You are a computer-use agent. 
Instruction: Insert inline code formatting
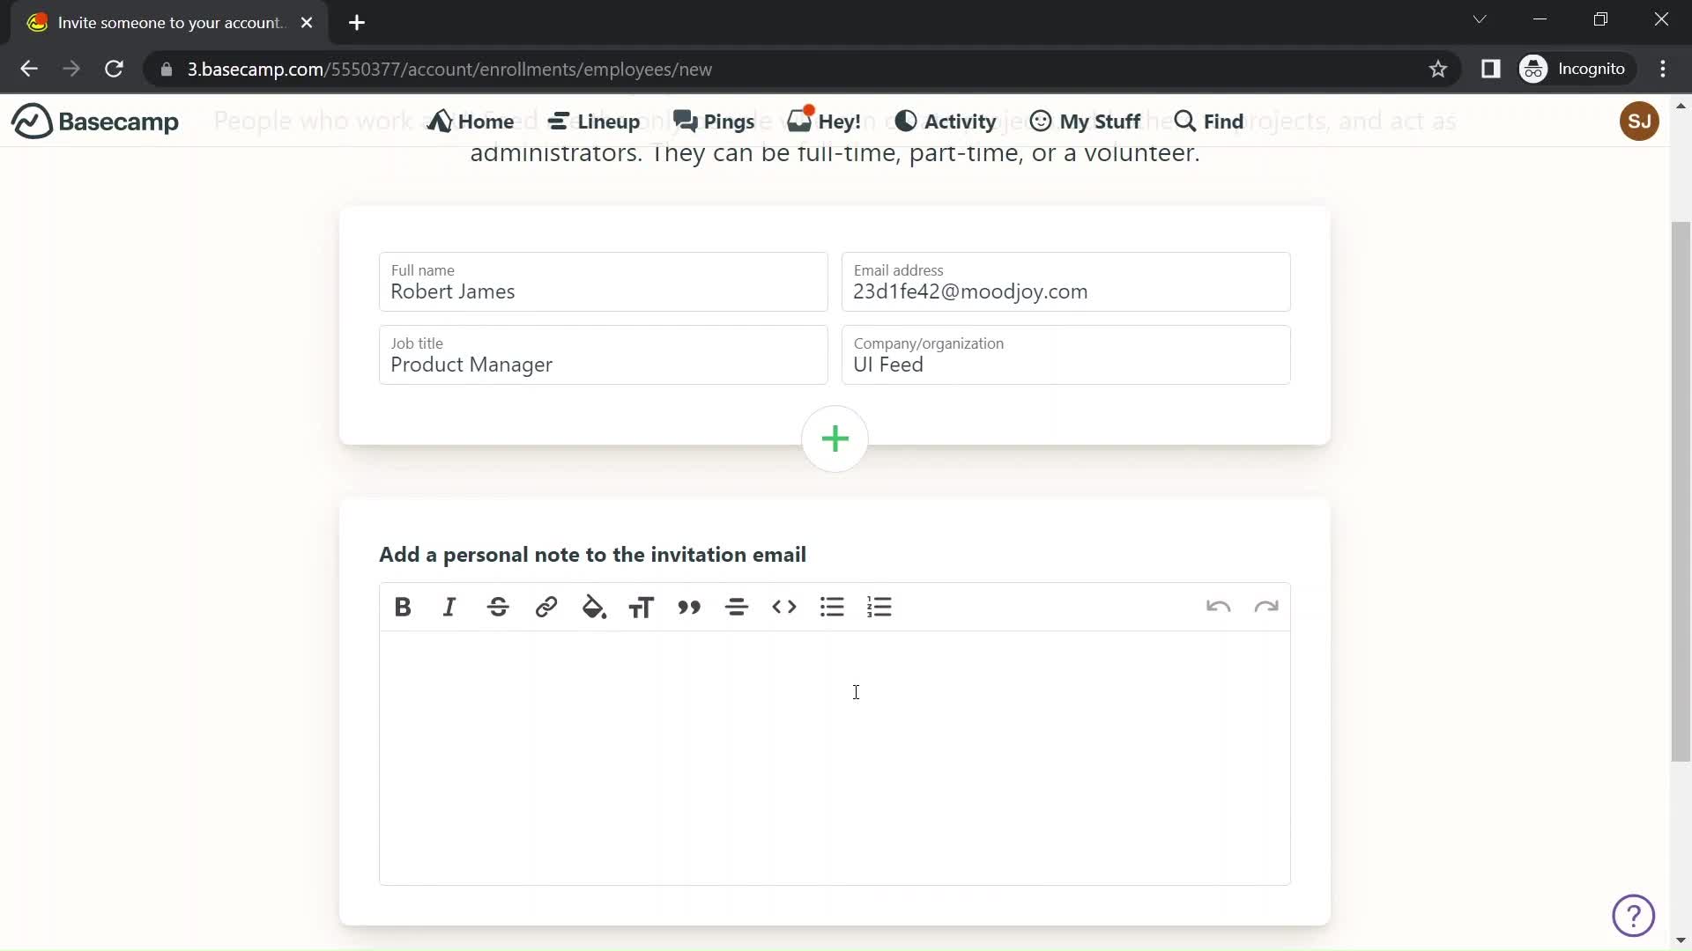point(783,606)
